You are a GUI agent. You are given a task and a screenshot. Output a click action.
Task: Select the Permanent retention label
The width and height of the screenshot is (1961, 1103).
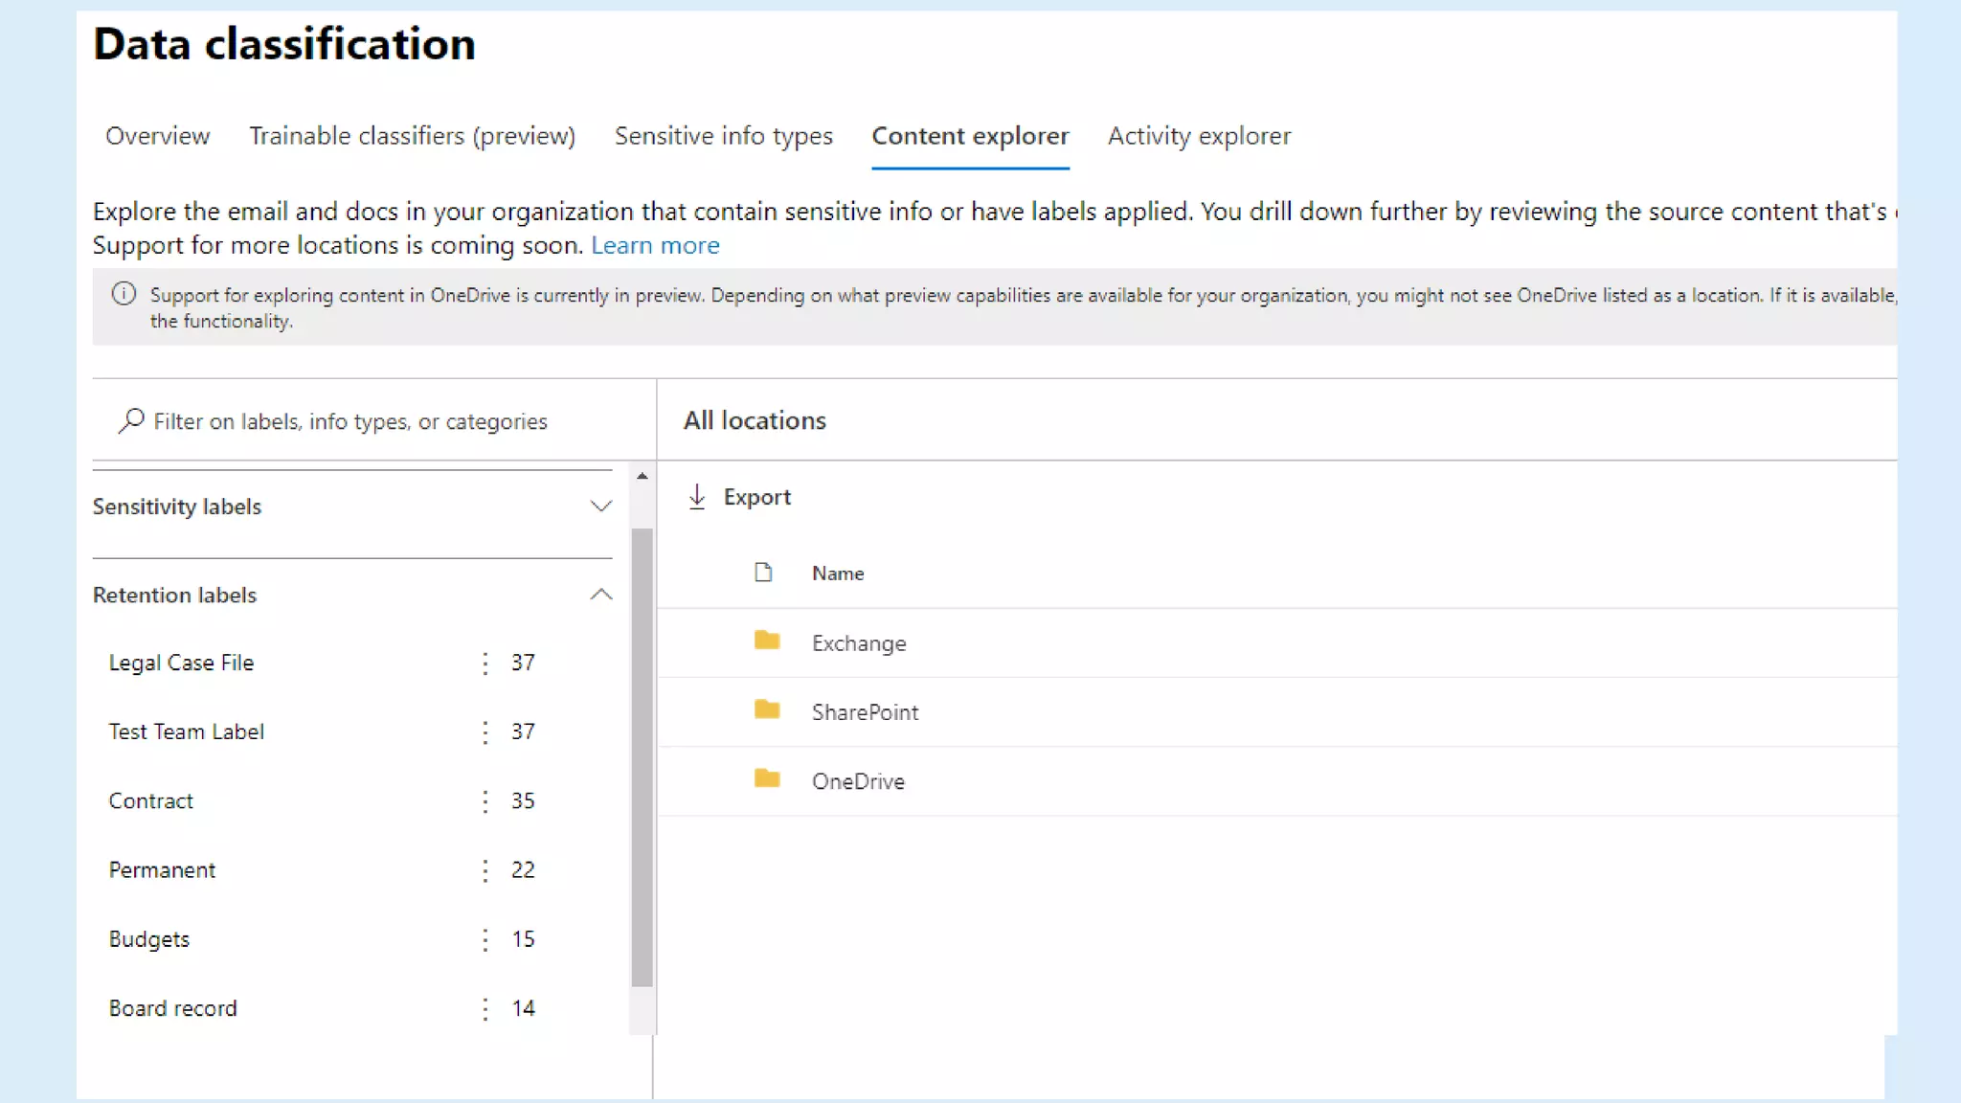pos(162,870)
